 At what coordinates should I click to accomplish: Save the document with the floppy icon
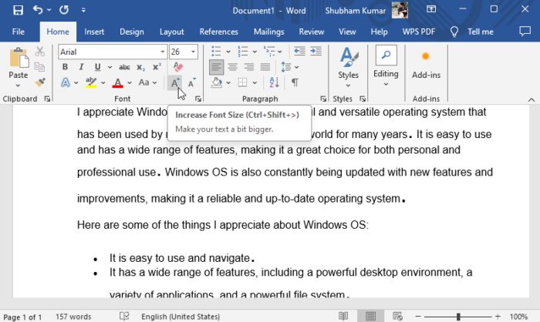(x=18, y=10)
